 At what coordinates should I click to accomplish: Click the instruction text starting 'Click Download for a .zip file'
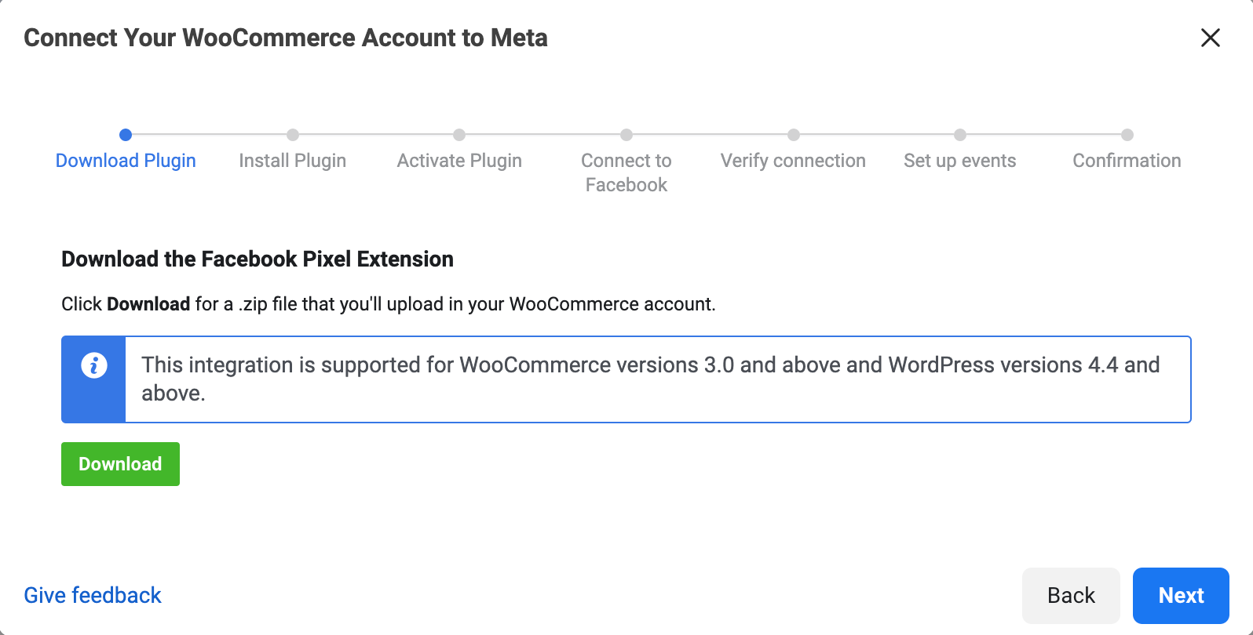tap(389, 304)
